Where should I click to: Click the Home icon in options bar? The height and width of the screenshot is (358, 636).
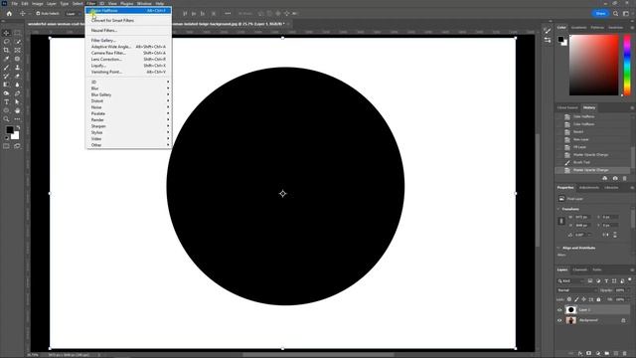click(9, 13)
